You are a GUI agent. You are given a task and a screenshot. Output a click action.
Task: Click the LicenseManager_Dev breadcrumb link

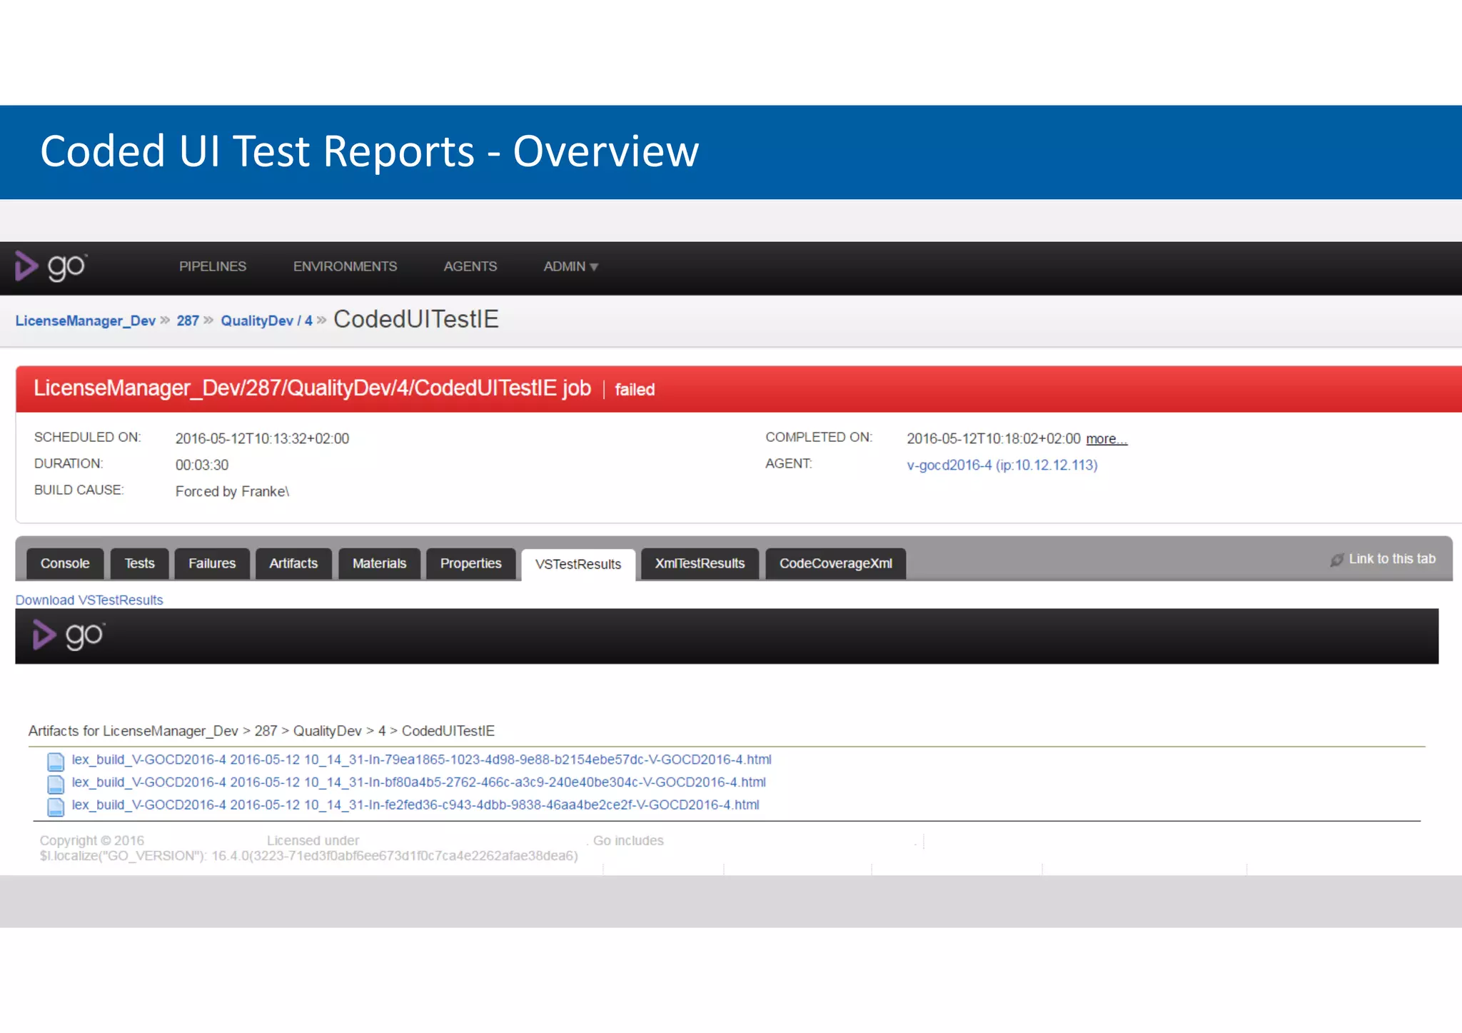point(86,321)
